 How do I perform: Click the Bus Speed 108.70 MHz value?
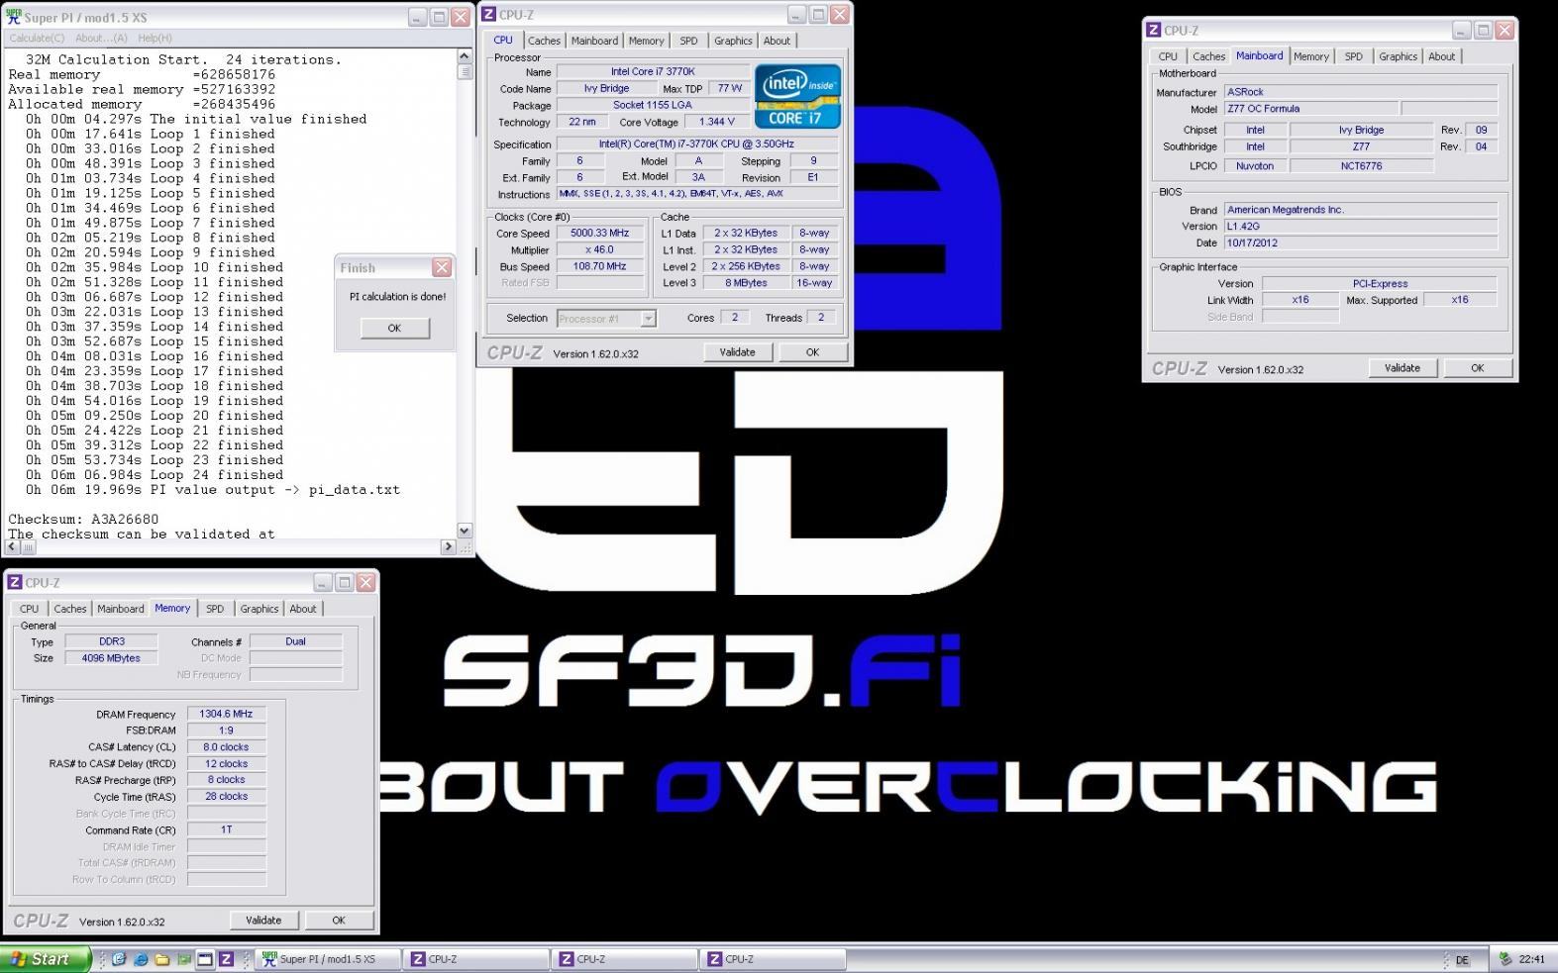pos(601,267)
